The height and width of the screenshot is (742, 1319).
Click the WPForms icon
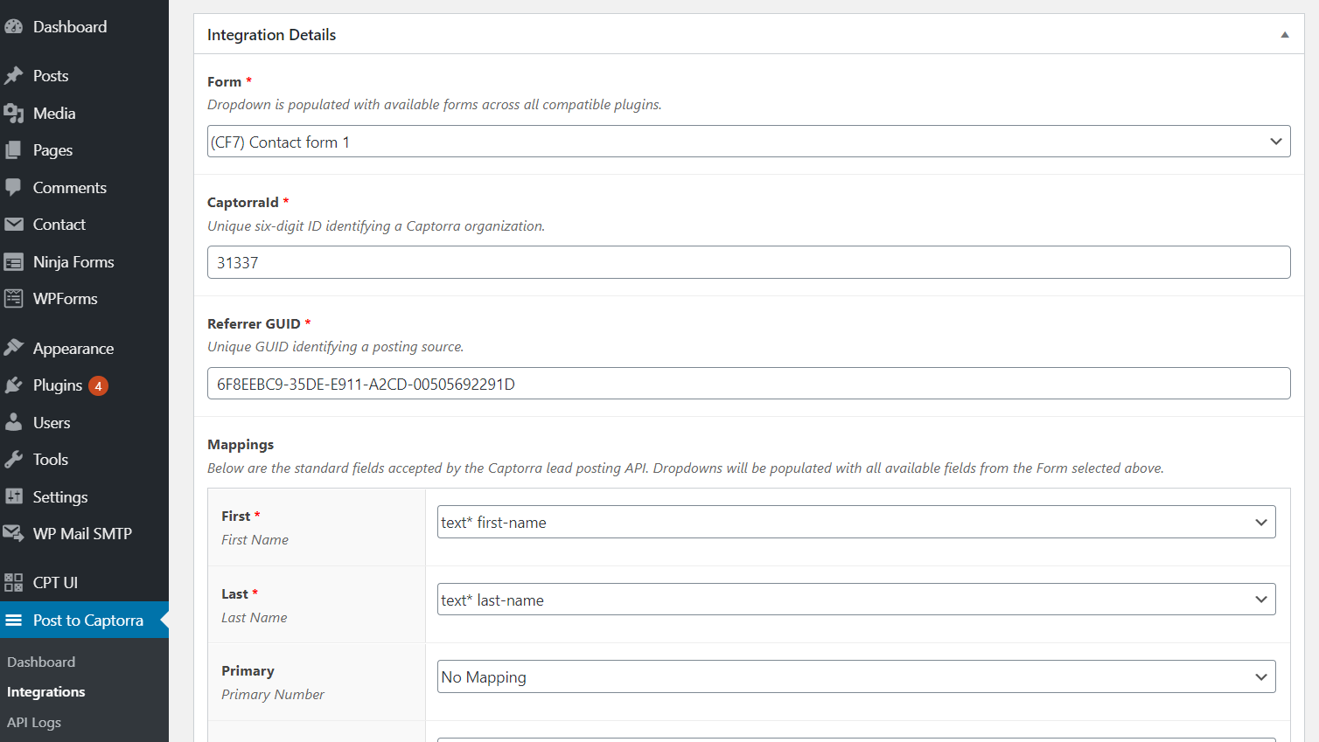click(x=13, y=299)
